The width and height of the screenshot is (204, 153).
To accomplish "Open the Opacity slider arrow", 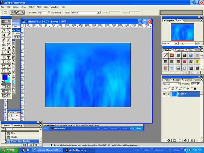I will (x=199, y=84).
